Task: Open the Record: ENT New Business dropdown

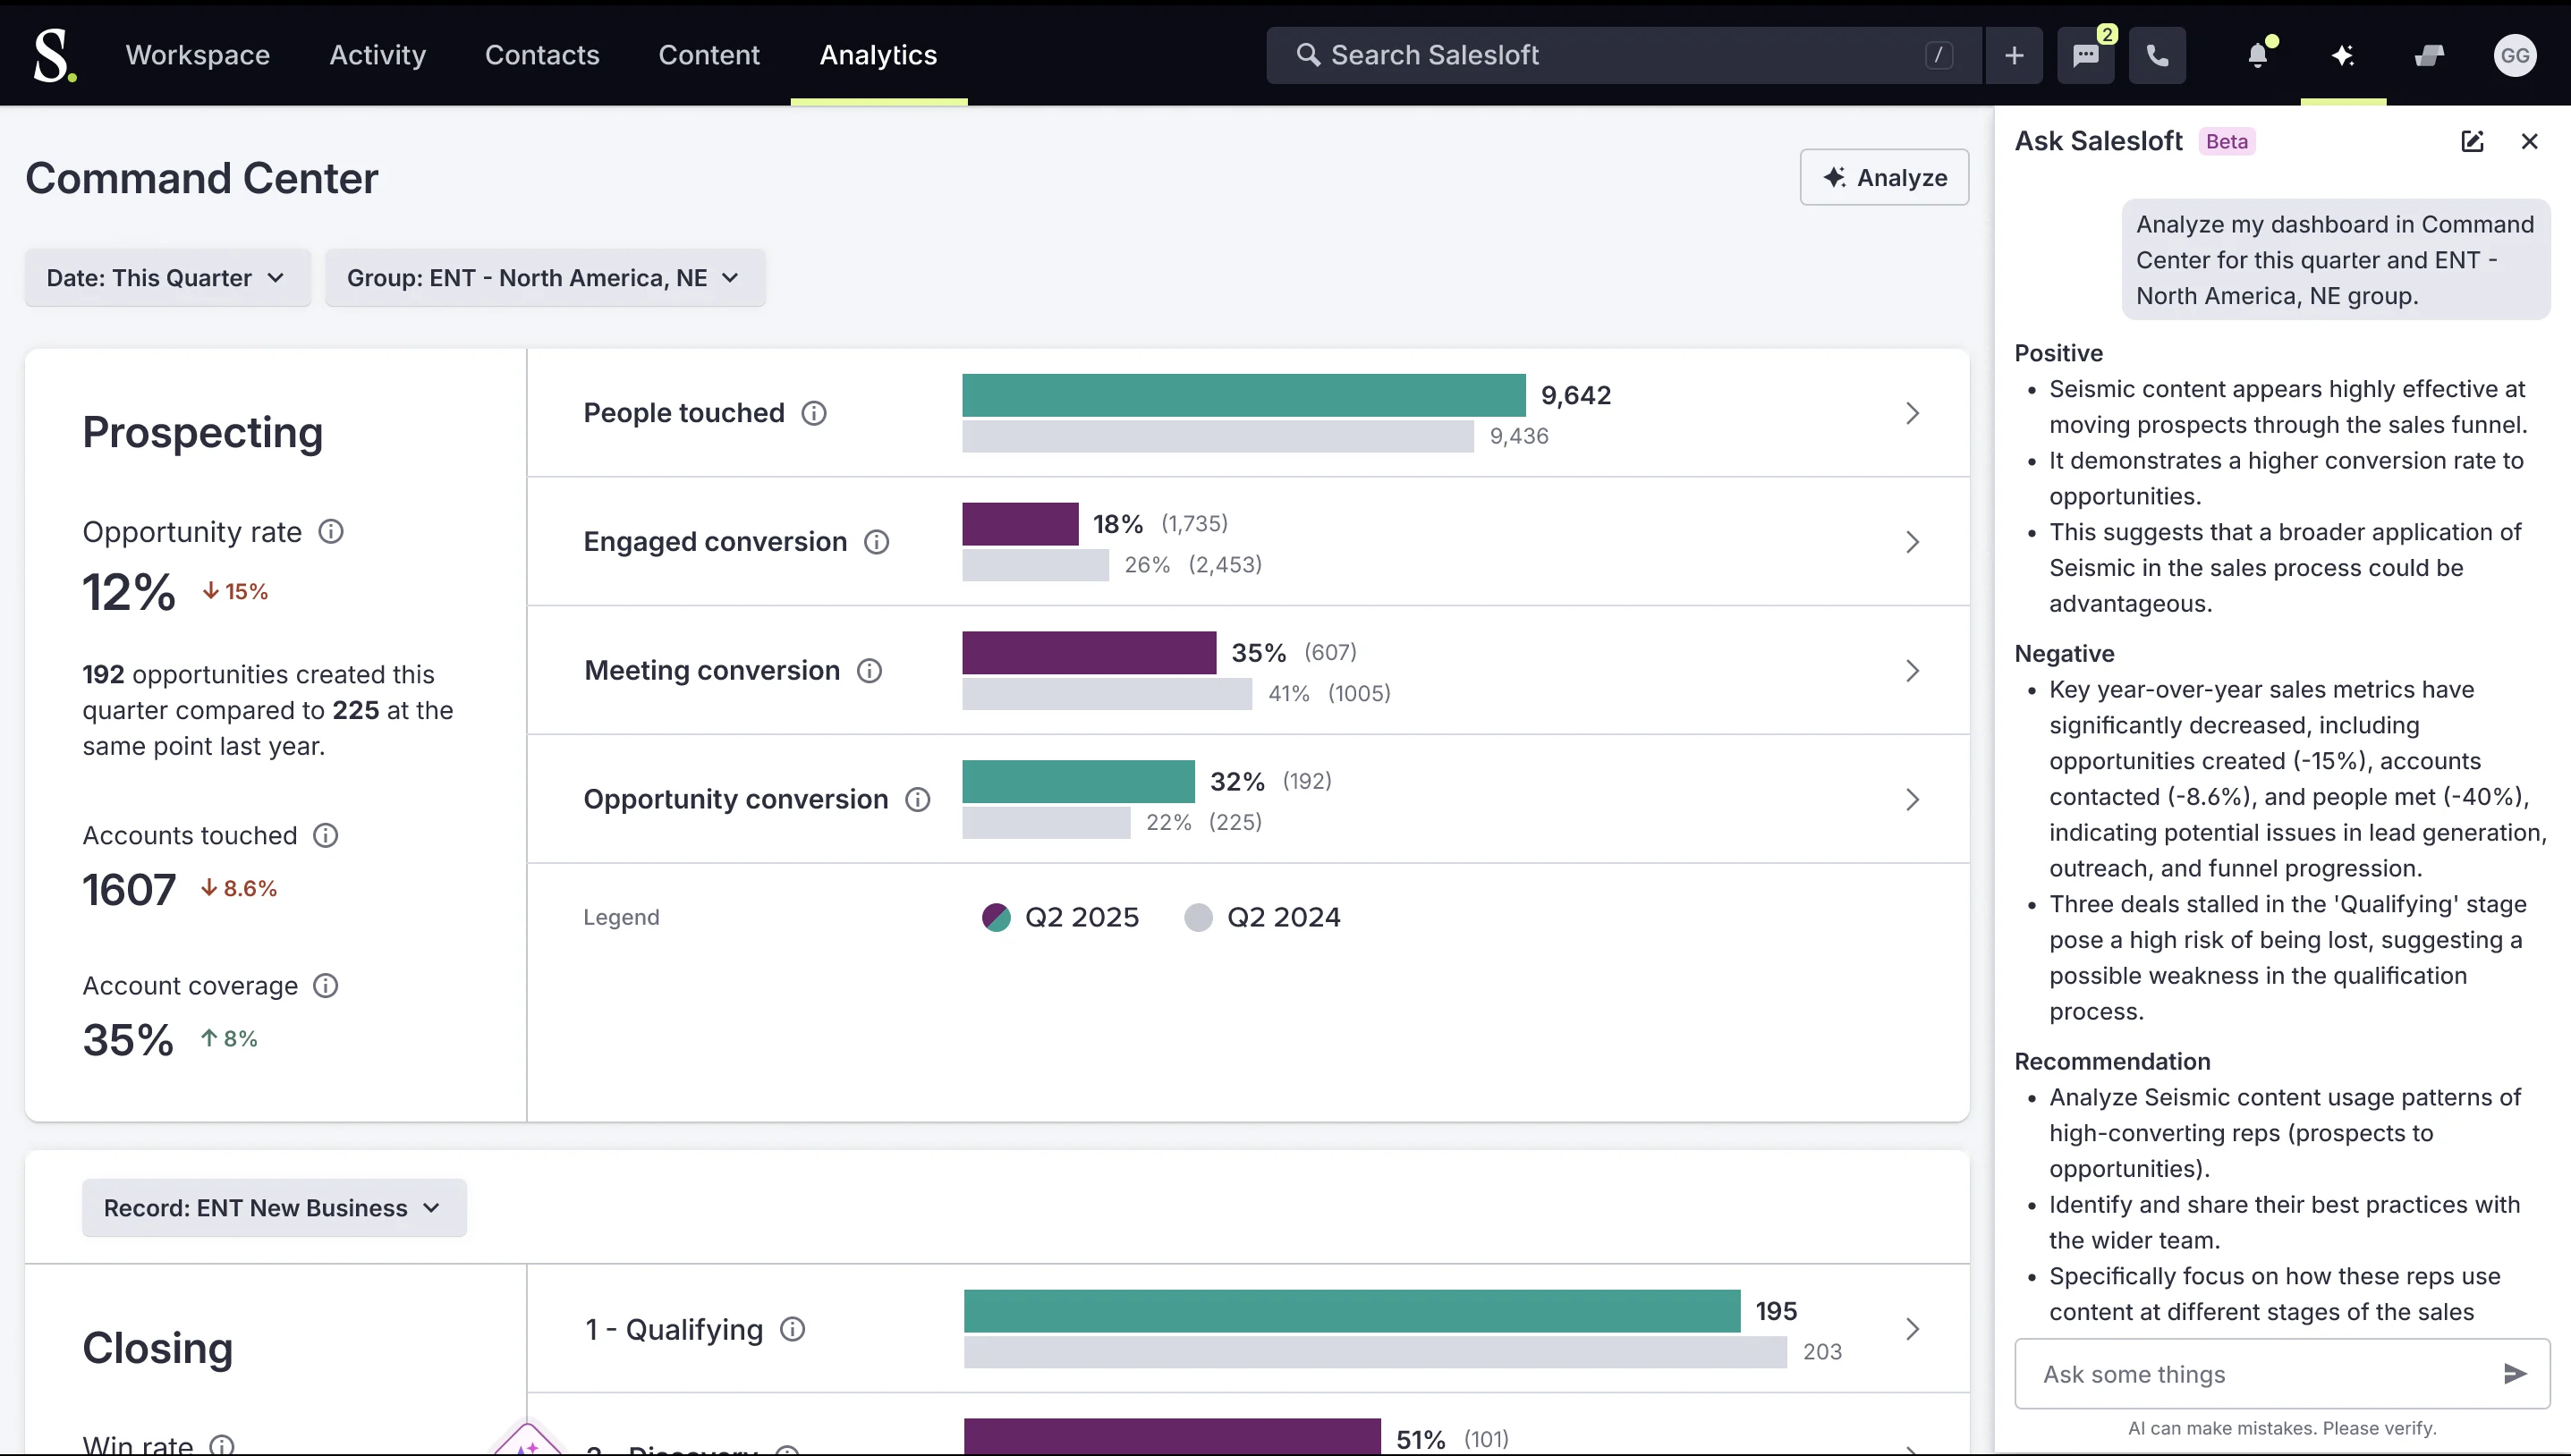Action: pyautogui.click(x=274, y=1208)
